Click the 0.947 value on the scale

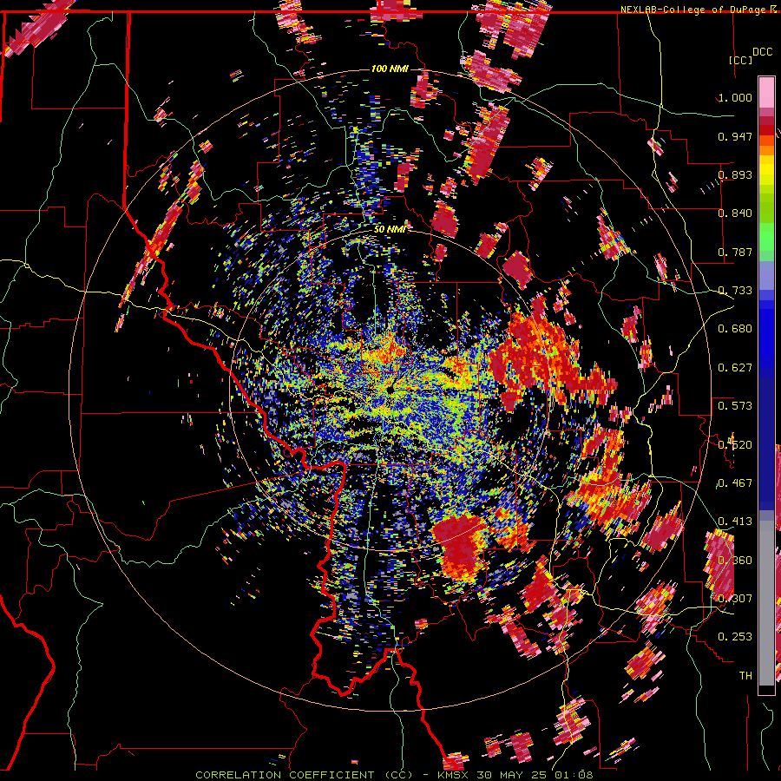click(735, 136)
